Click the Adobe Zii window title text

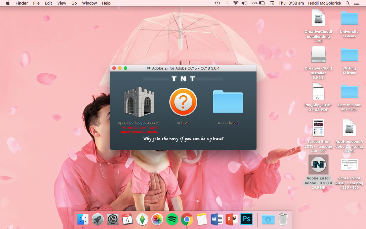pyautogui.click(x=186, y=68)
